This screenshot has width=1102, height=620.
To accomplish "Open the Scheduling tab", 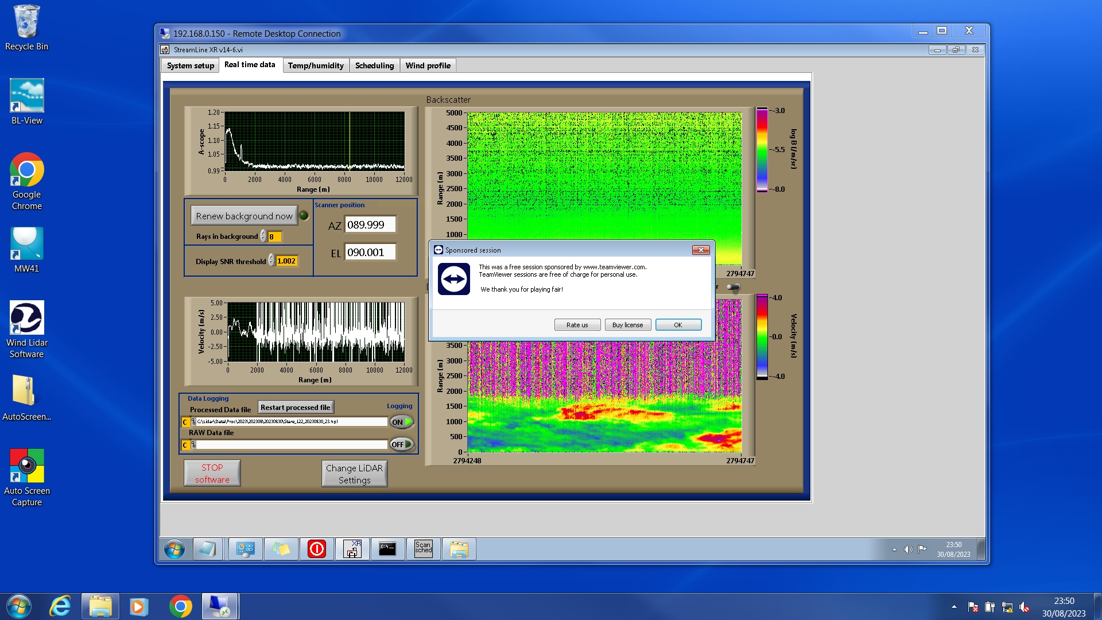I will pyautogui.click(x=374, y=65).
